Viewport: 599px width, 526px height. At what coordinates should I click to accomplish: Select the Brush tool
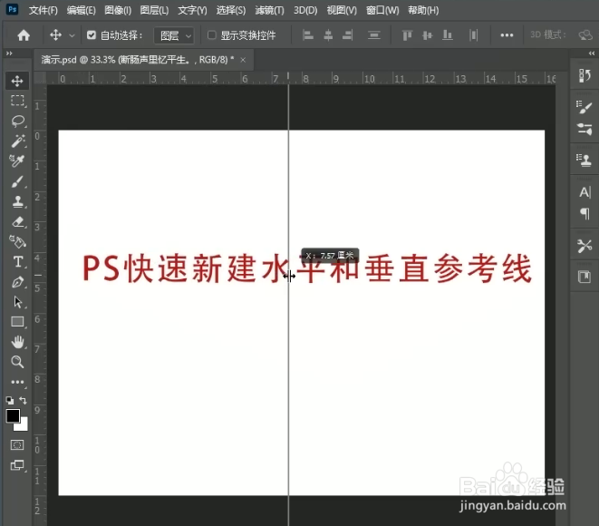pyautogui.click(x=17, y=181)
